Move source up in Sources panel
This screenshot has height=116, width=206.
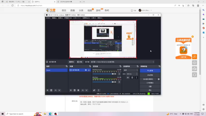tap(83, 90)
